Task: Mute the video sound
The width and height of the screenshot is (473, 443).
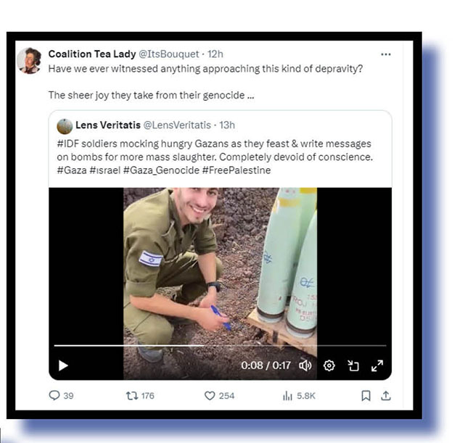Action: (305, 365)
